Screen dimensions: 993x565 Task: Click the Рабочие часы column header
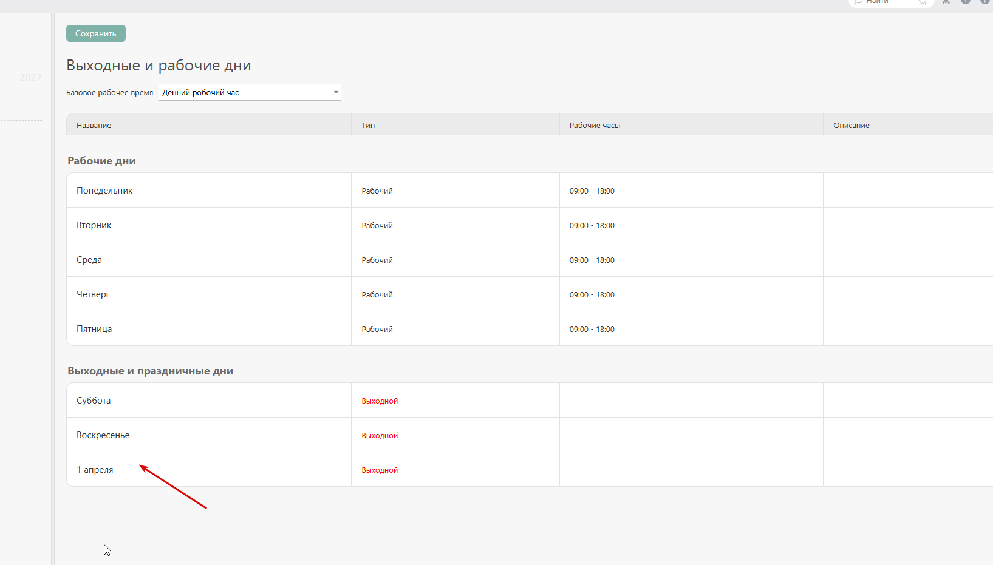pyautogui.click(x=595, y=125)
